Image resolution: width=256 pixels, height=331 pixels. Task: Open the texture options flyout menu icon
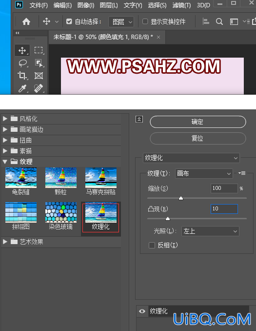tap(242, 173)
